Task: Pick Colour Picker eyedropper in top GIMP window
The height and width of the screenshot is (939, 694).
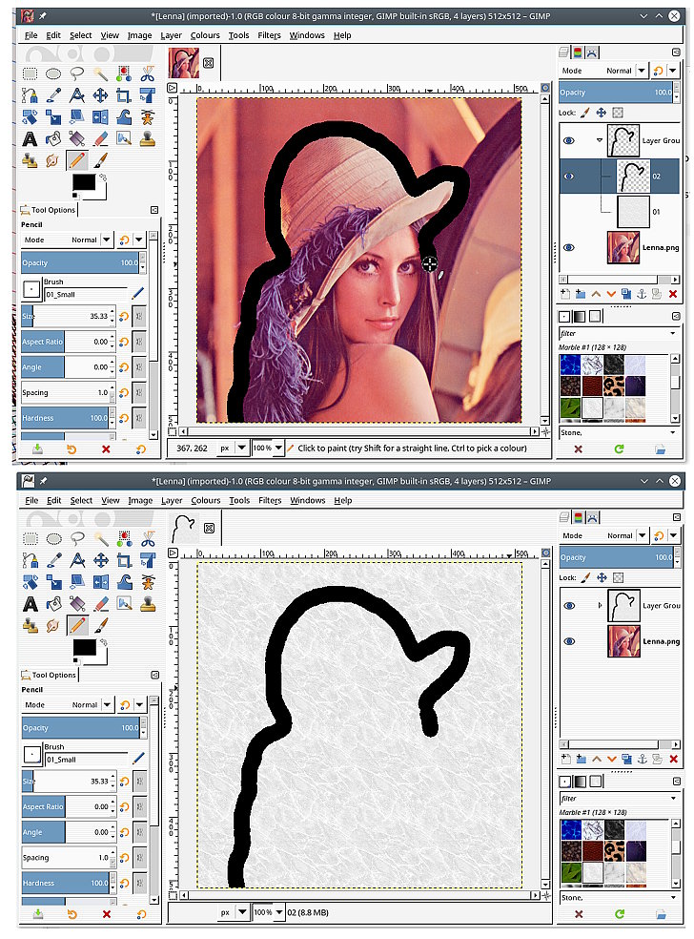Action: click(x=53, y=95)
